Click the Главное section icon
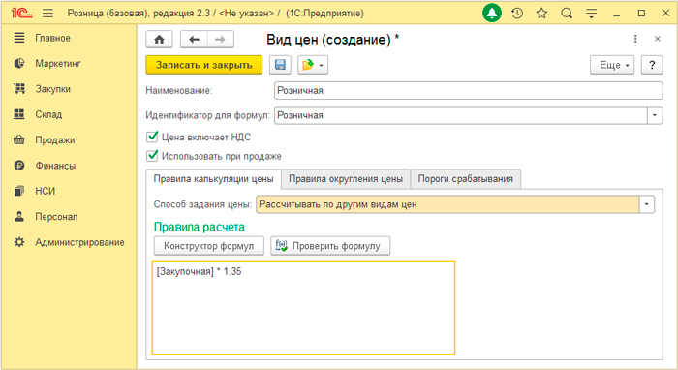 [x=19, y=38]
